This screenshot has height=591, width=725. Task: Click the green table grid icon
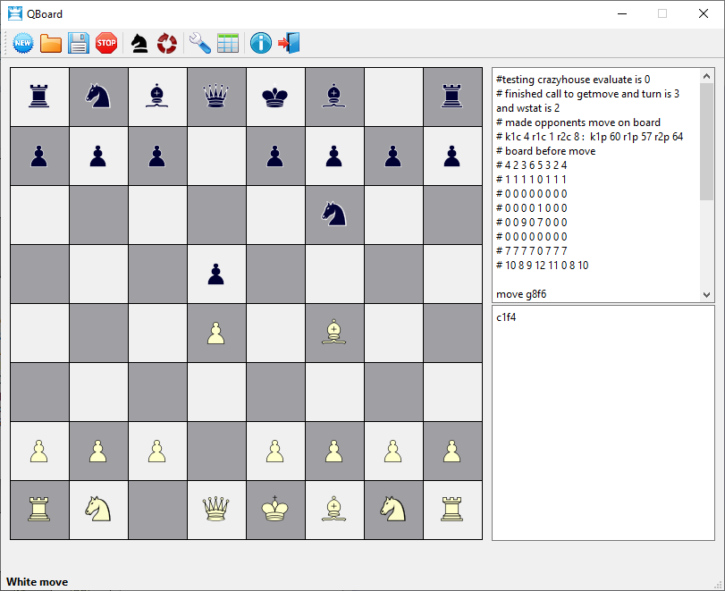[x=228, y=44]
